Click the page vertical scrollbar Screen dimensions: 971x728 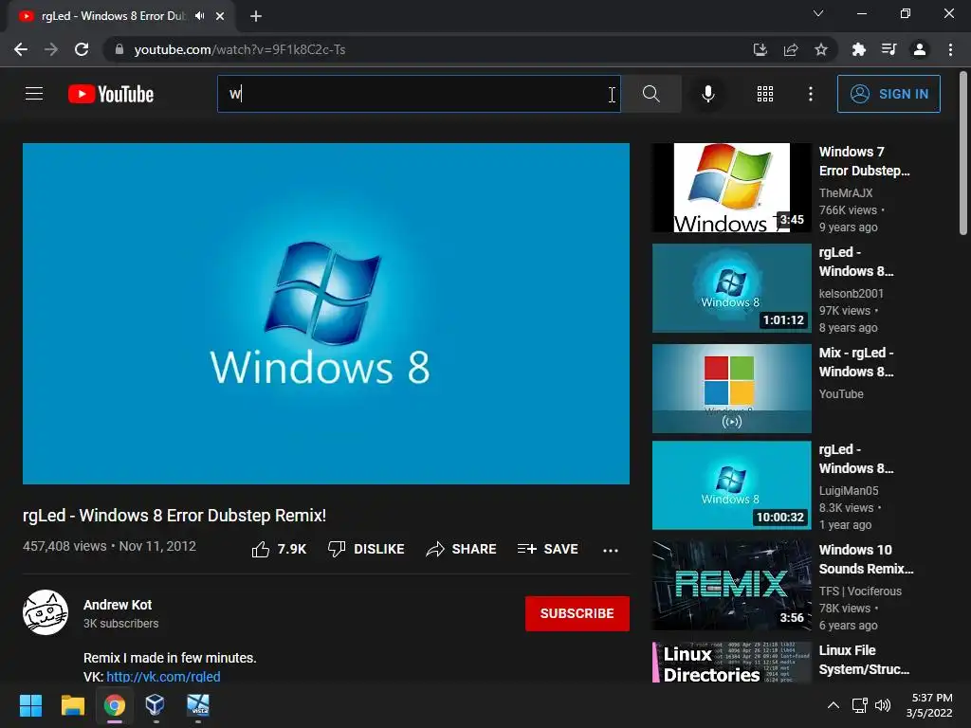point(963,155)
